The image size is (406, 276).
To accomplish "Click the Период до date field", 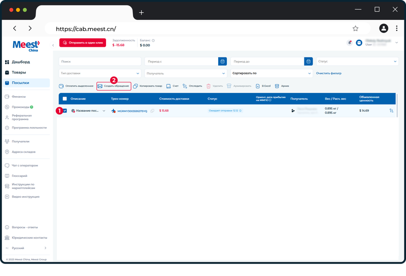I will click(x=267, y=62).
